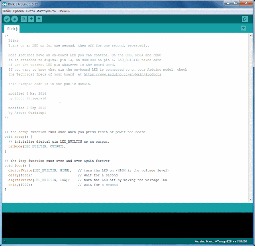This screenshot has width=255, height=246.
Task: Follow the arduino.cc Products link
Action: click(x=122, y=74)
